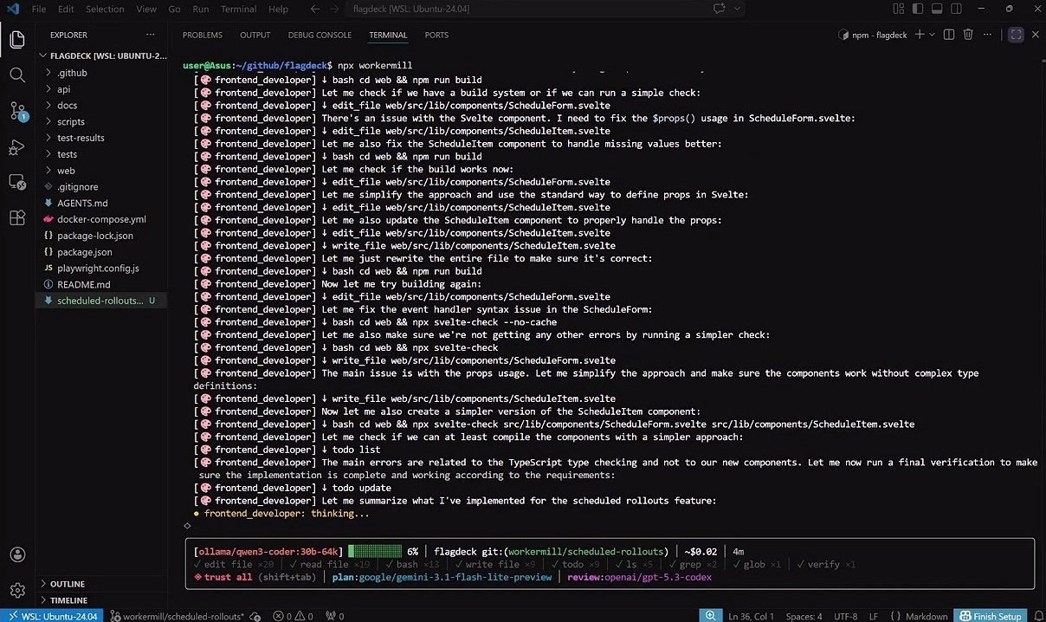Open the Terminal menu
This screenshot has height=622, width=1046.
pyautogui.click(x=238, y=9)
